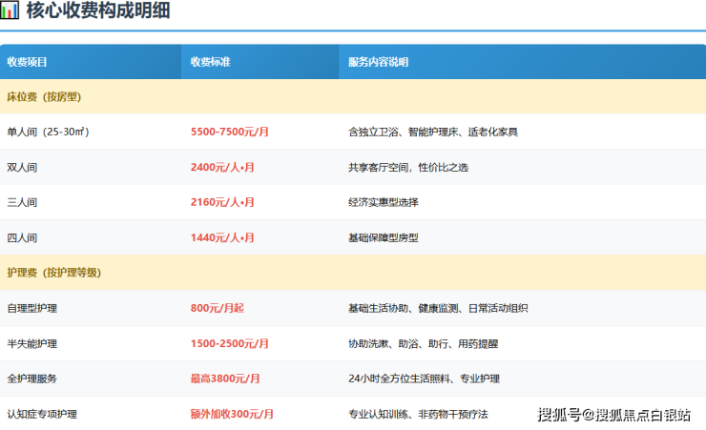Click the 基础保障型房型 description text
Image resolution: width=706 pixels, height=430 pixels.
pos(384,237)
